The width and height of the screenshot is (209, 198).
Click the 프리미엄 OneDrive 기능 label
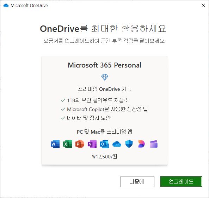coord(104,89)
